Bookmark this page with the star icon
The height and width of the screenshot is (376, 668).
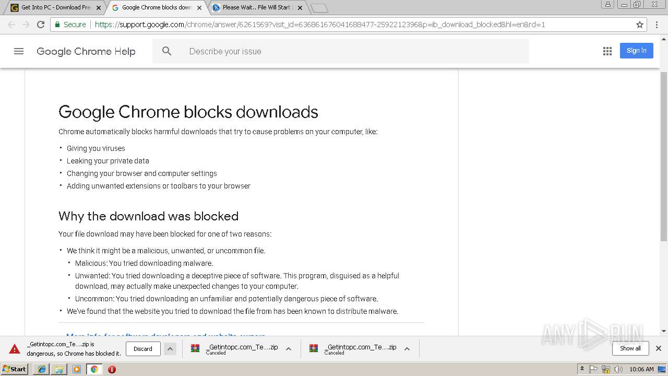point(640,25)
